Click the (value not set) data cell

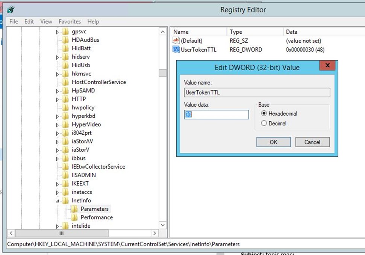point(304,41)
